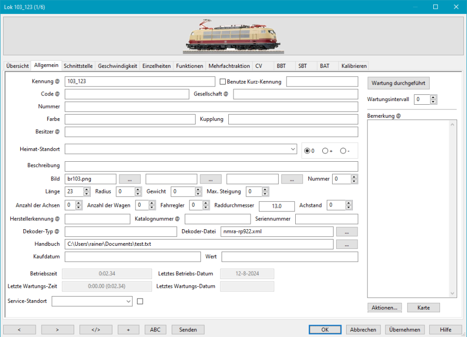Browse for Handbuch file with '...' button
The width and height of the screenshot is (467, 337).
[x=347, y=244]
